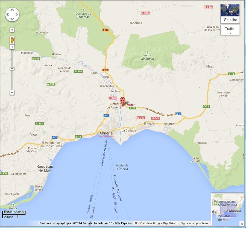Screen dimensions: 246x228
Task: Pan the map north with the up arrow
Action: pyautogui.click(x=12, y=10)
